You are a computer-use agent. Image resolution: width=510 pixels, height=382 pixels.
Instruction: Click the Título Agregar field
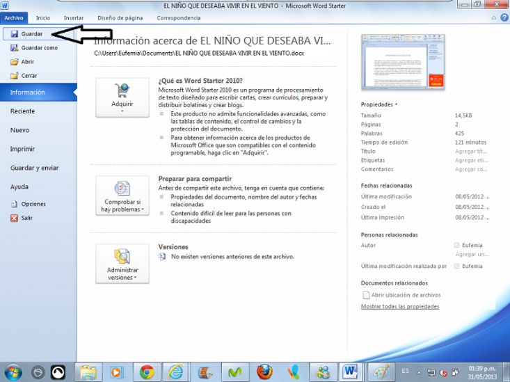pos(471,151)
